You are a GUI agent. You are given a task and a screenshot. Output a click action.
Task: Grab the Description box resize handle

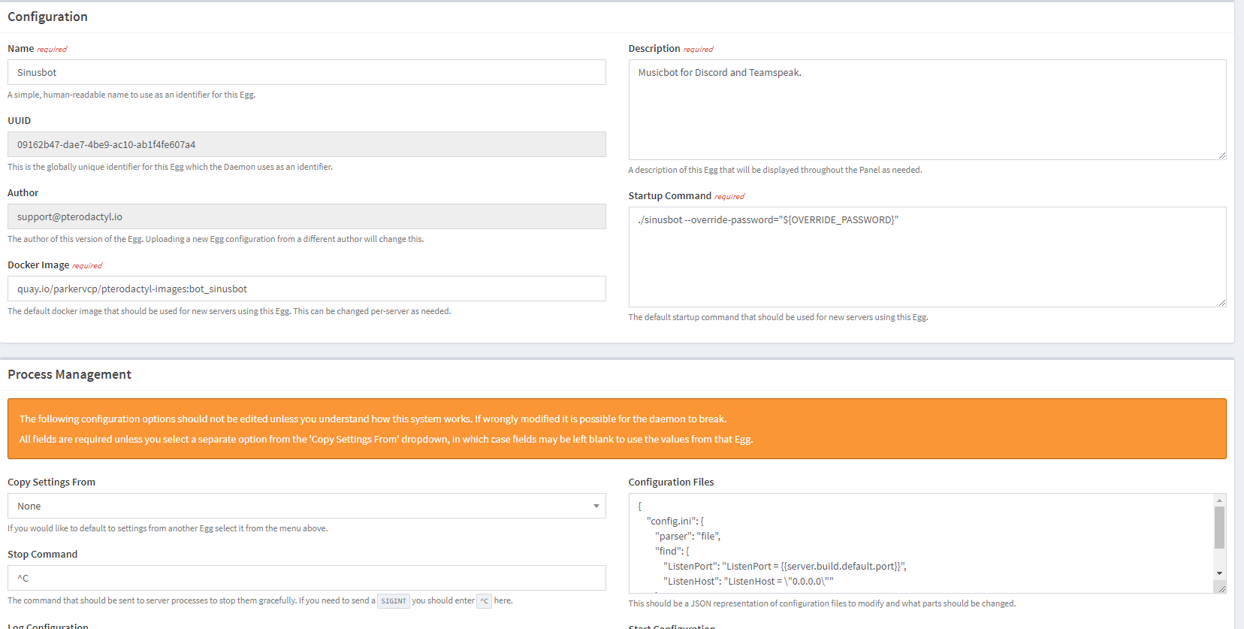click(x=1221, y=156)
